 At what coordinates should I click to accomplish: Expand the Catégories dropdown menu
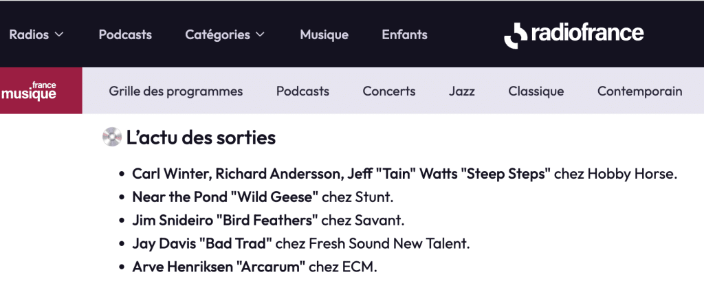(225, 34)
